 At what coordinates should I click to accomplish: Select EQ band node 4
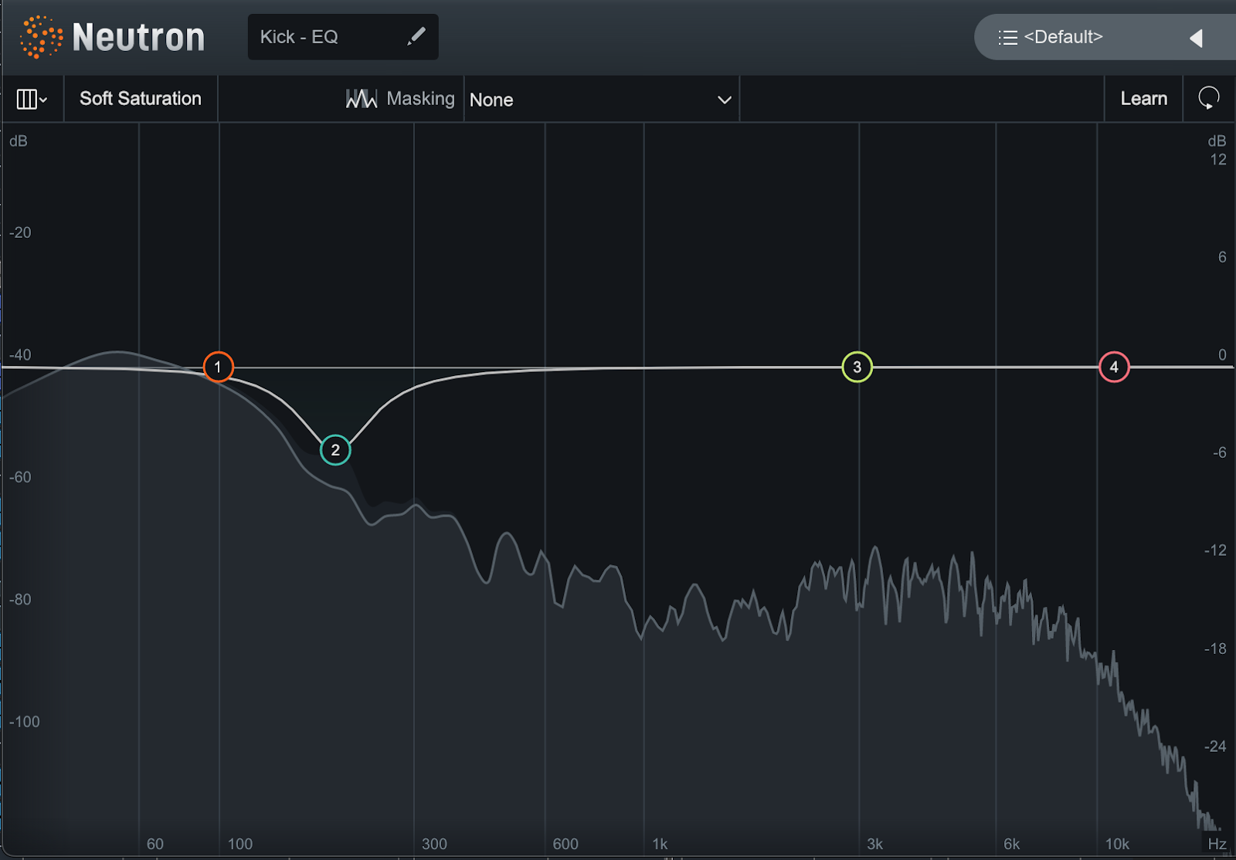[x=1114, y=367]
